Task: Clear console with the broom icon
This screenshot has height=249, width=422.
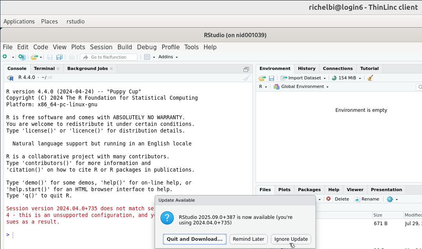Action: point(246,78)
